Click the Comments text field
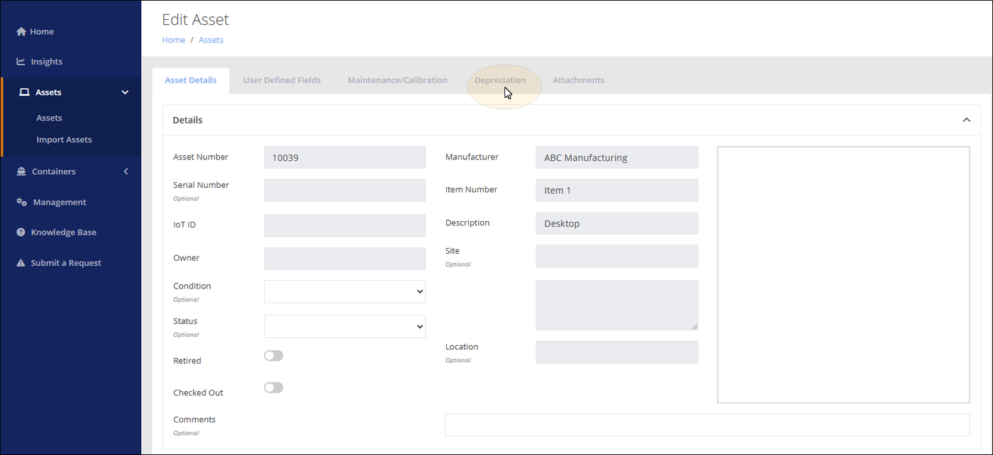Viewport: 993px width, 455px height. point(707,425)
